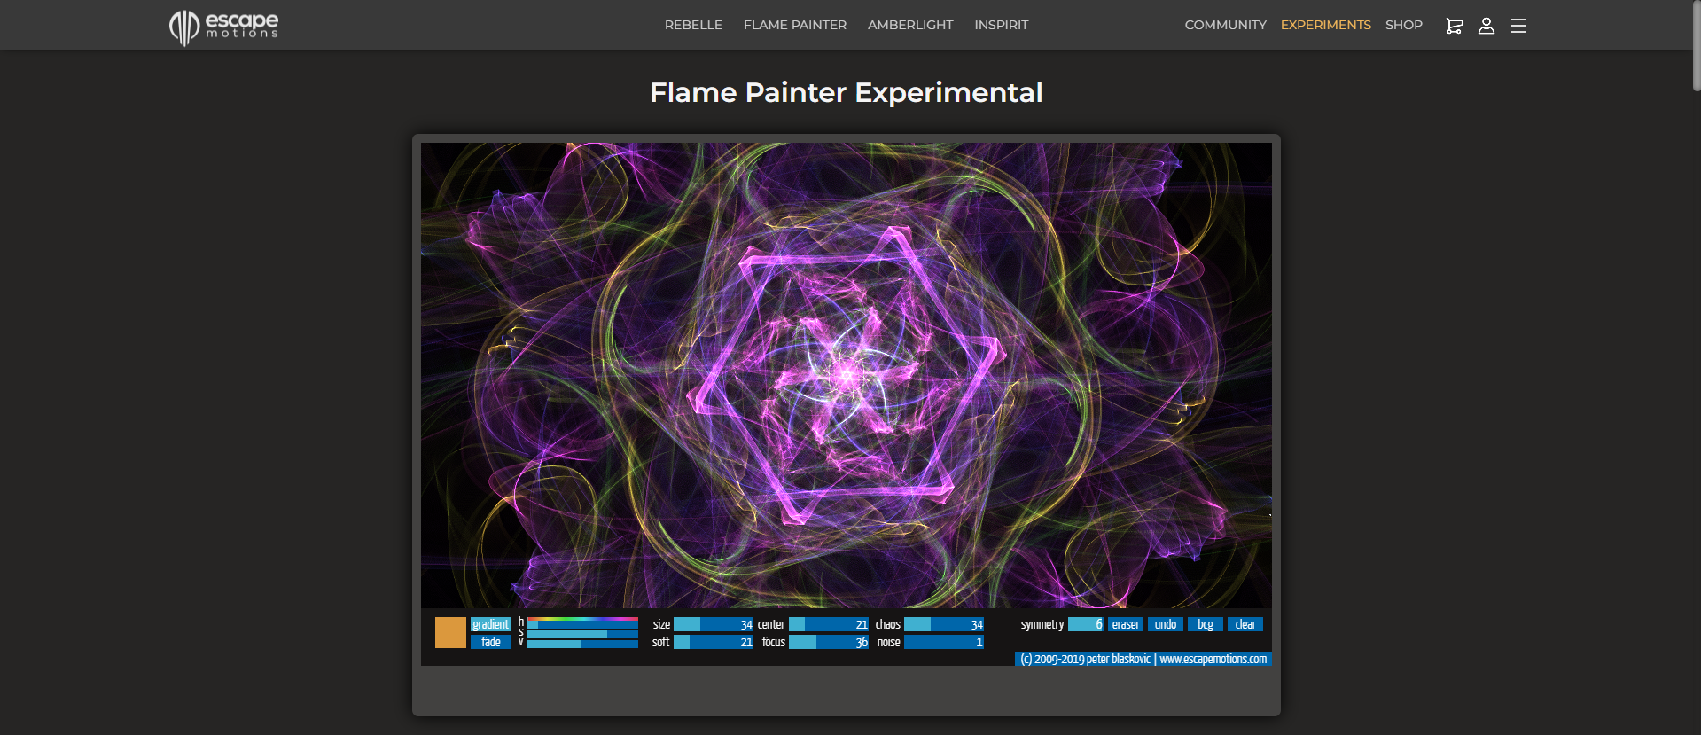Toggle the fade option
Viewport: 1701px width, 735px height.
[x=490, y=642]
